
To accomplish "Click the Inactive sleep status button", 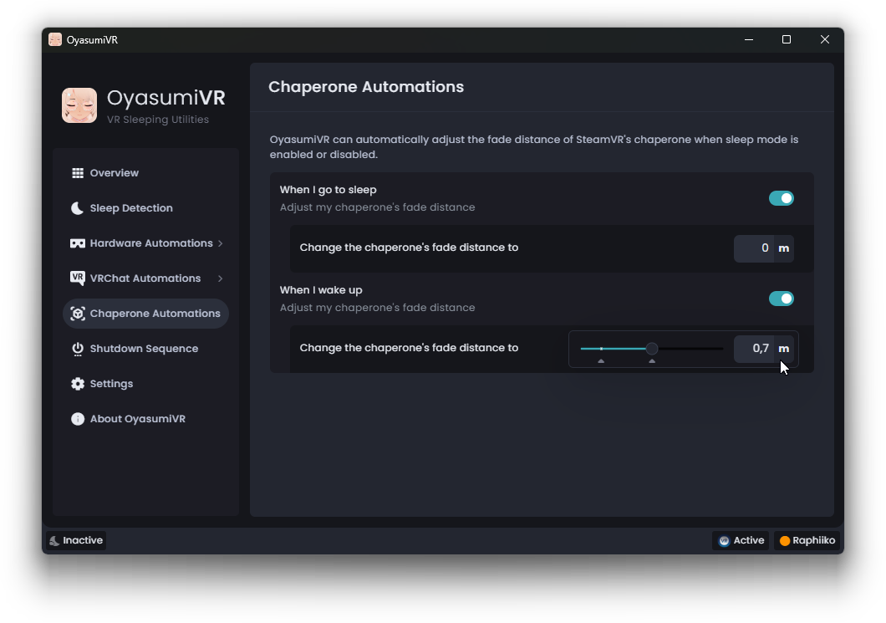I will point(76,540).
